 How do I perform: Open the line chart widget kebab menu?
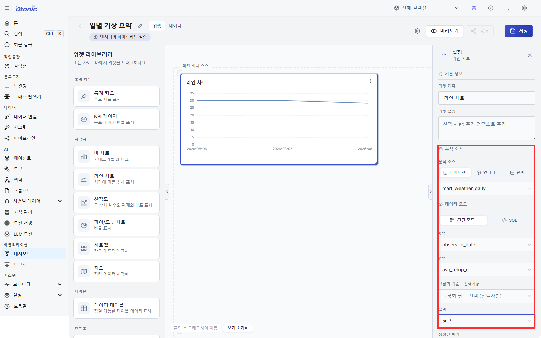[371, 81]
